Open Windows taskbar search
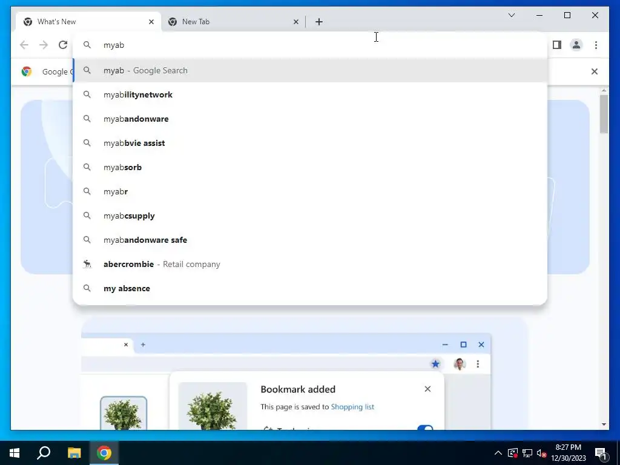 point(44,453)
